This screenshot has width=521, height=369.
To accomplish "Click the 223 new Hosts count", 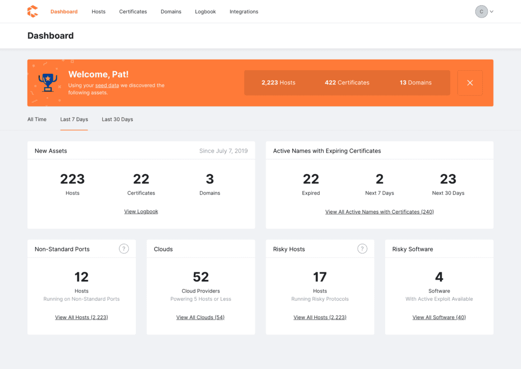I will point(72,179).
